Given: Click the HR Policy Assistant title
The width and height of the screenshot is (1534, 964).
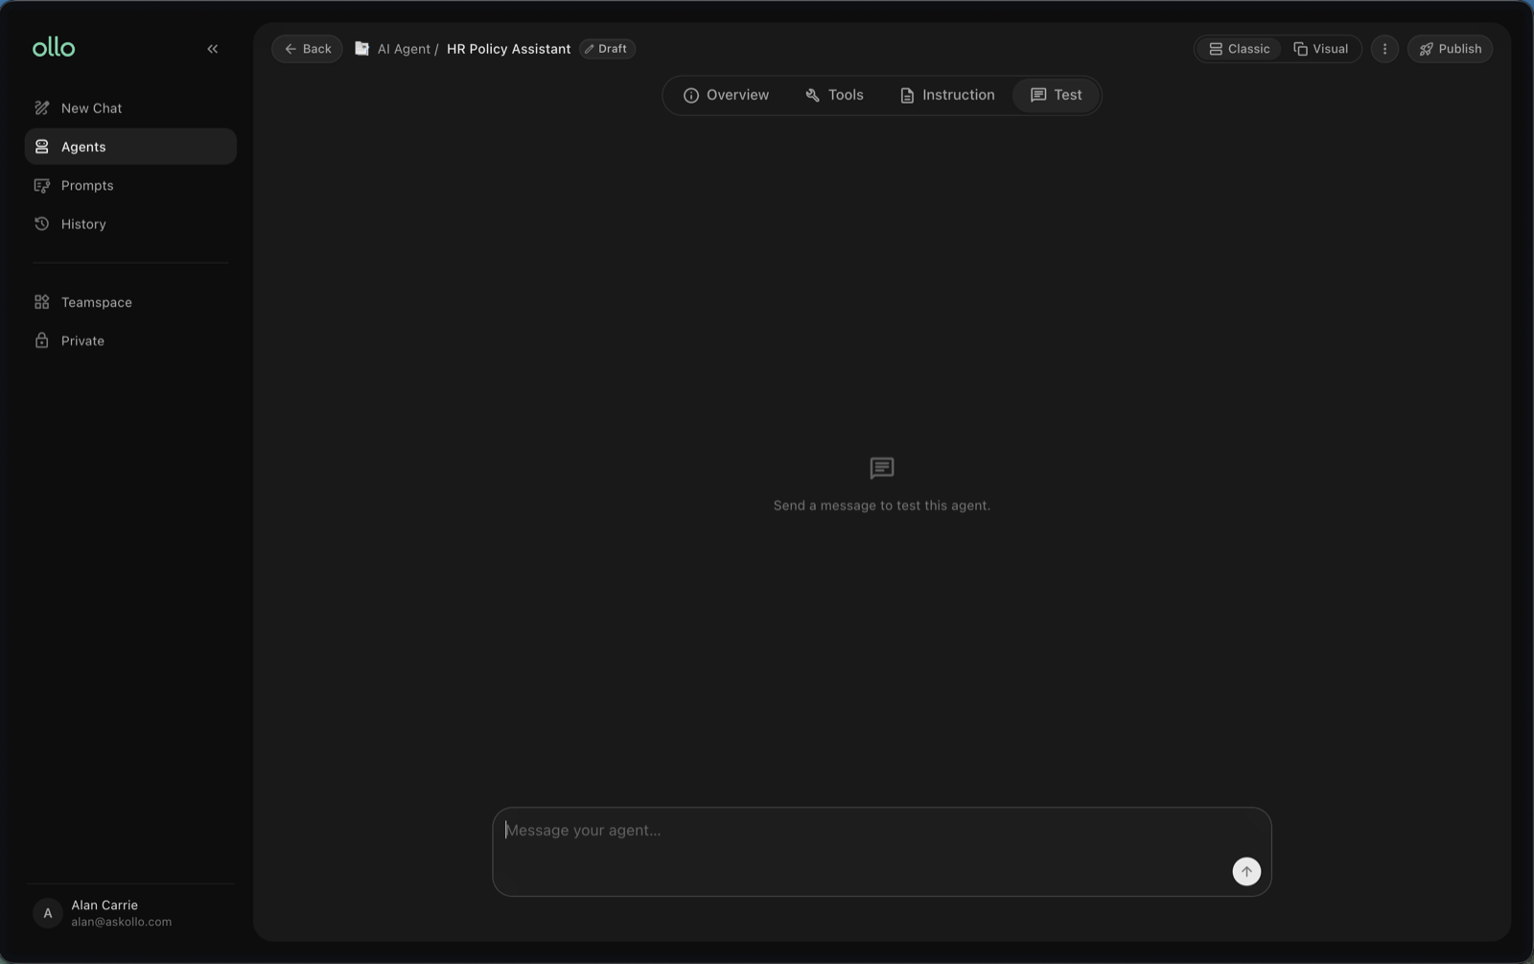Looking at the screenshot, I should pos(508,49).
